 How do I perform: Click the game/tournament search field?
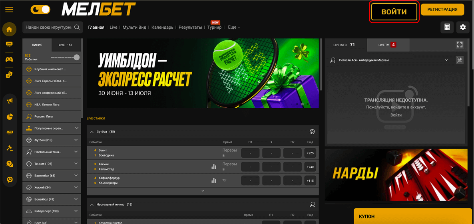48,28
